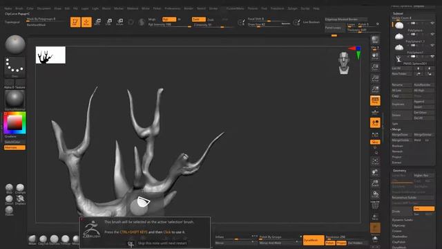Select the Displace brush icon
This screenshot has height=249, width=442.
click(x=20, y=200)
